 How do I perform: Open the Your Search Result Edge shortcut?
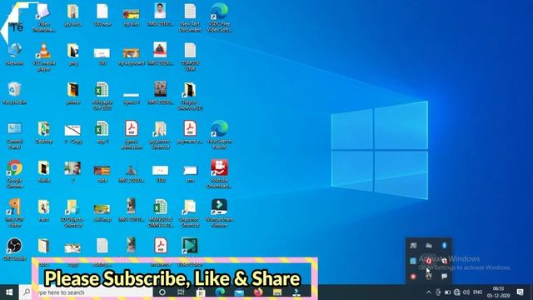pyautogui.click(x=219, y=135)
